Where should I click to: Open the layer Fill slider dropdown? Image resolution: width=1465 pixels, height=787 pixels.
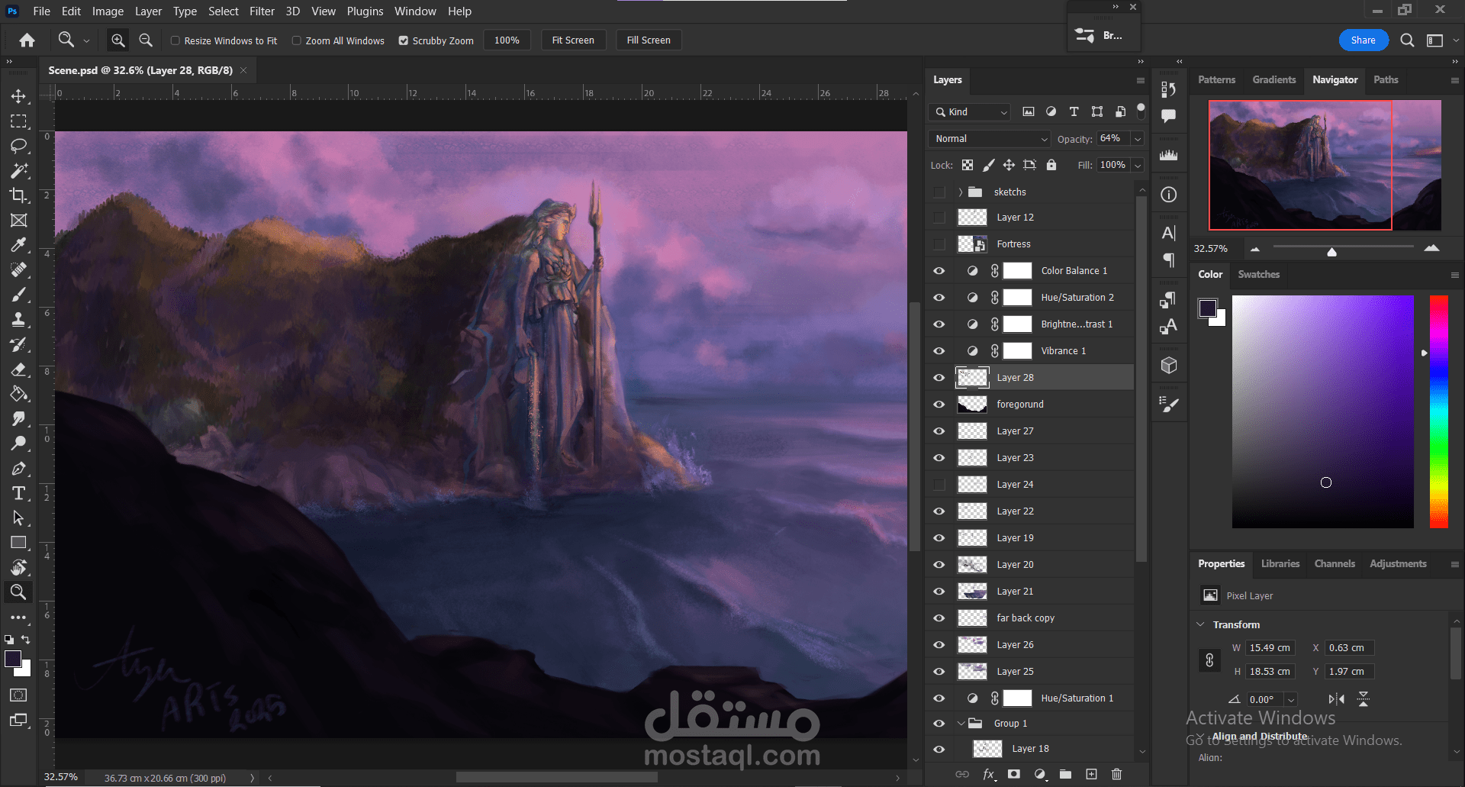[x=1138, y=165]
